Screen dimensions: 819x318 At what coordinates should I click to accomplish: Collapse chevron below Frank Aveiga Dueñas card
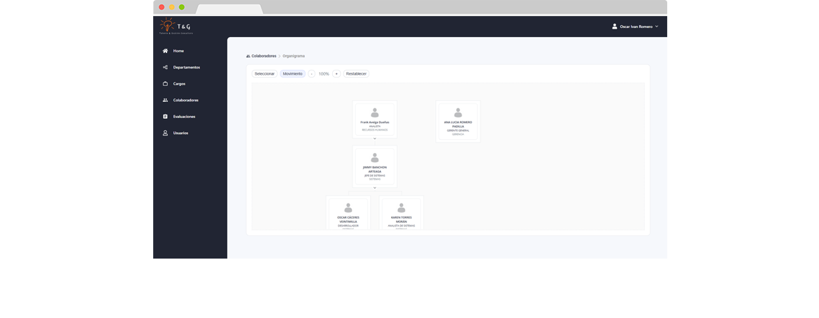[375, 139]
